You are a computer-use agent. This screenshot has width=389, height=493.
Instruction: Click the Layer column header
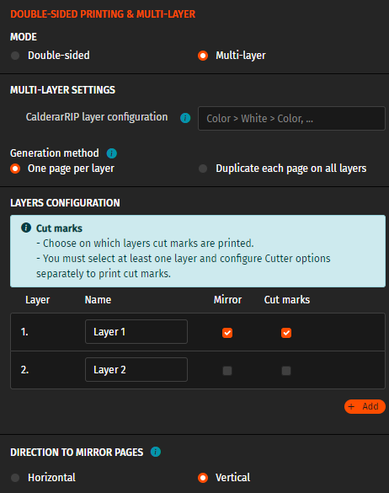38,300
